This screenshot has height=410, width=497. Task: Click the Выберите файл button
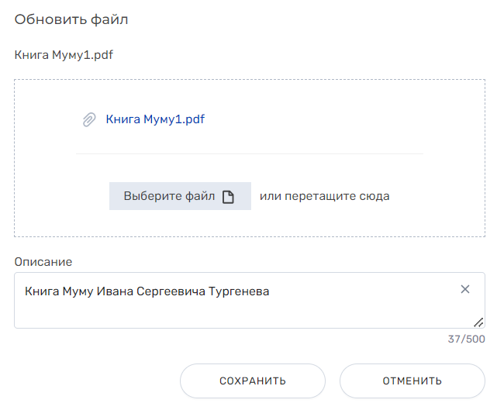point(180,196)
